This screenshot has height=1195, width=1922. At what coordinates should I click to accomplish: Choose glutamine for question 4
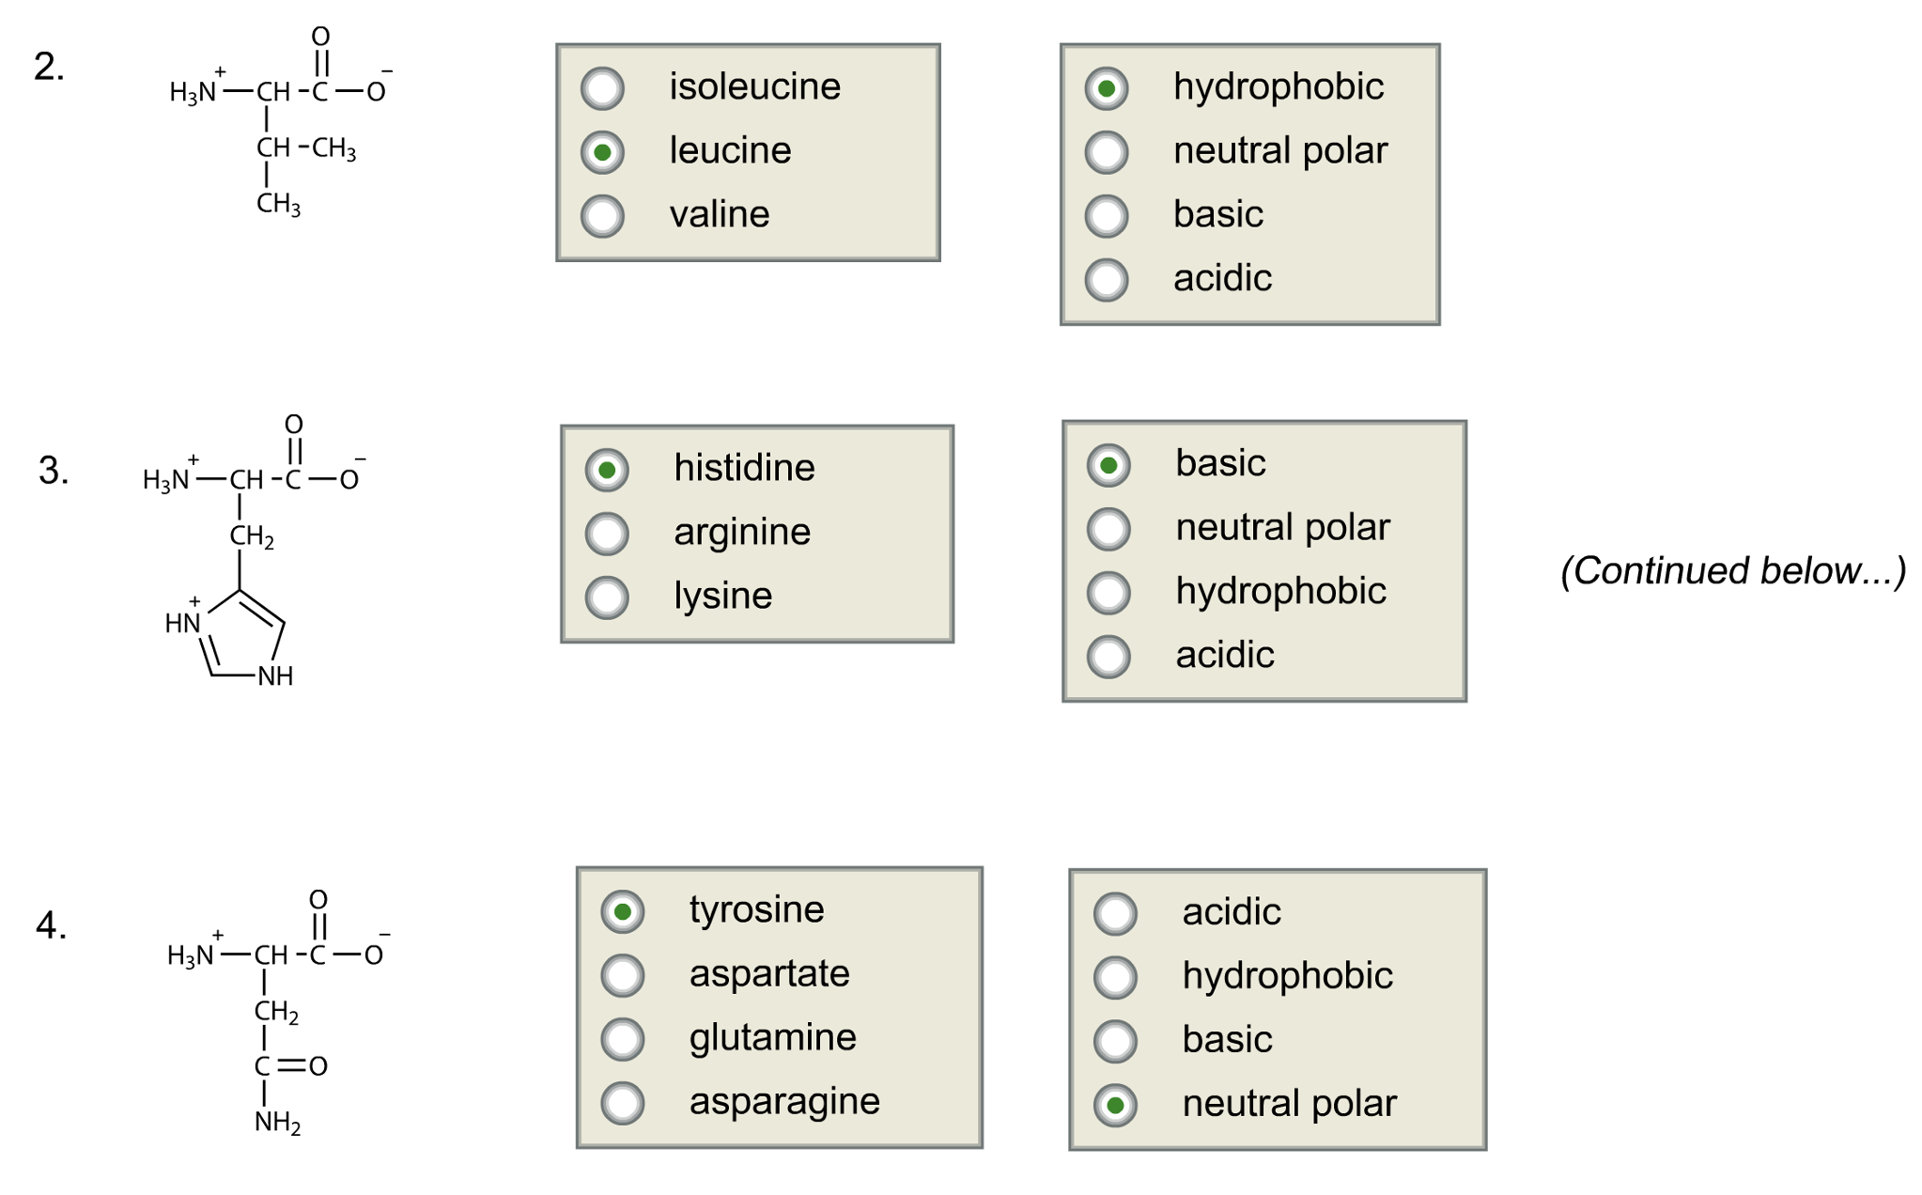(x=623, y=1039)
